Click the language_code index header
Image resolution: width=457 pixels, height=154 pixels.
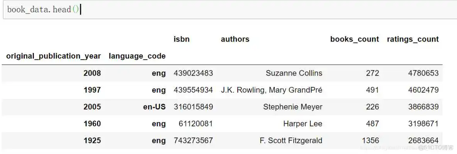137,56
